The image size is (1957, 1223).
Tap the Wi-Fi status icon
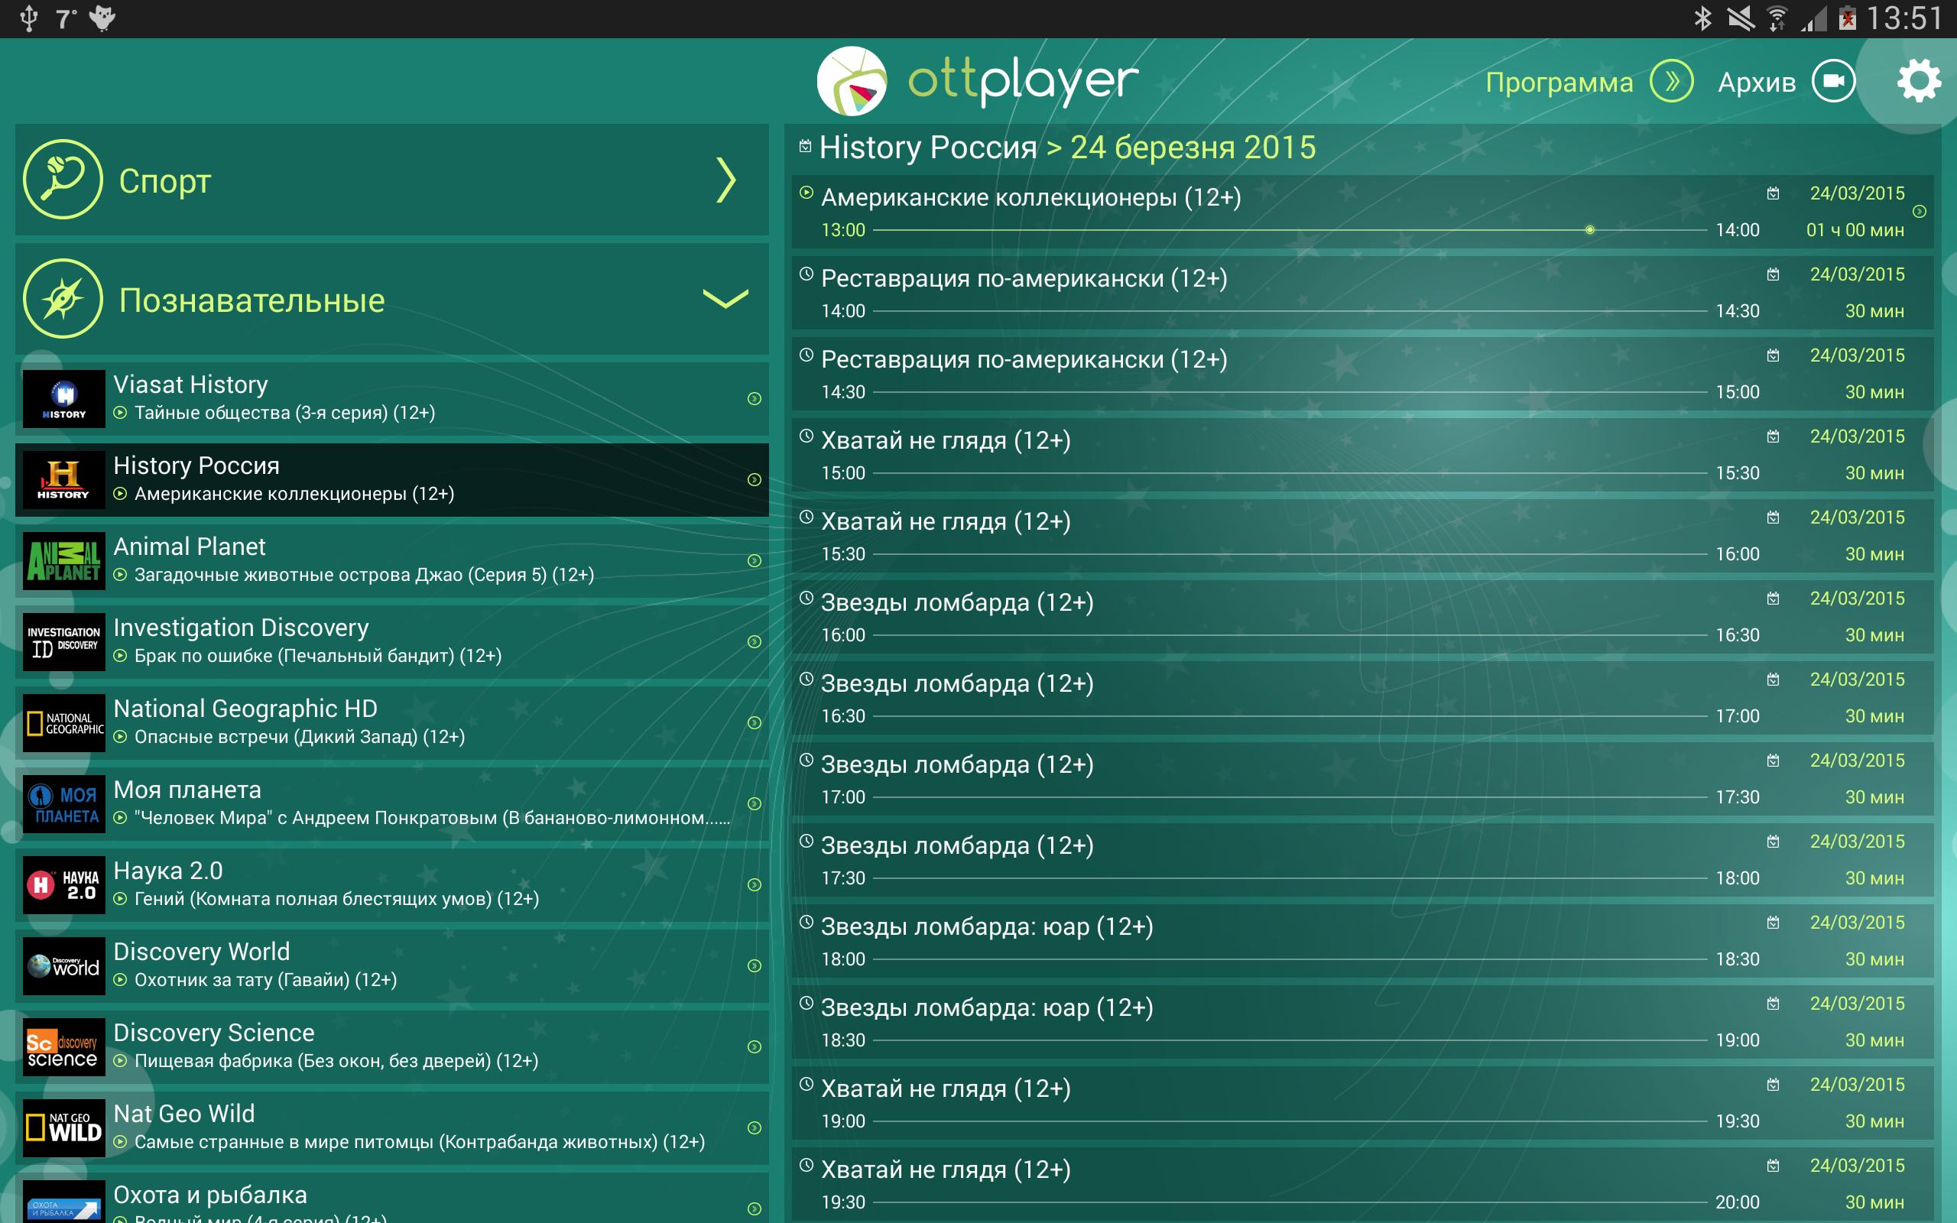coord(1777,18)
